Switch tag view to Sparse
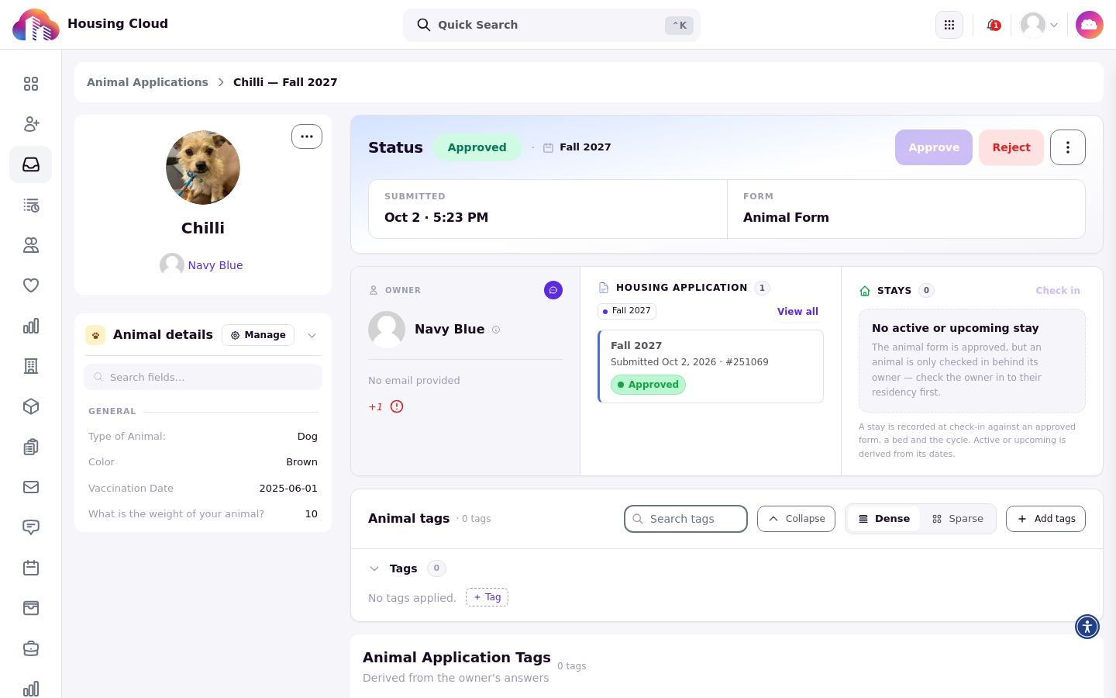Image resolution: width=1116 pixels, height=698 pixels. tap(958, 519)
